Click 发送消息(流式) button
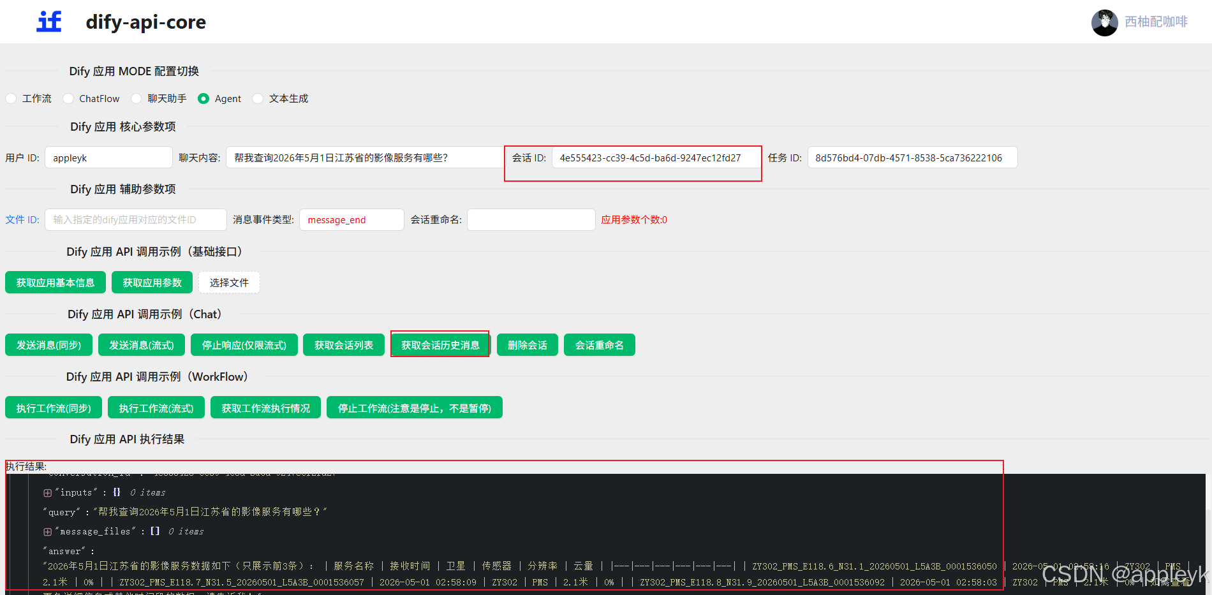 [x=142, y=345]
